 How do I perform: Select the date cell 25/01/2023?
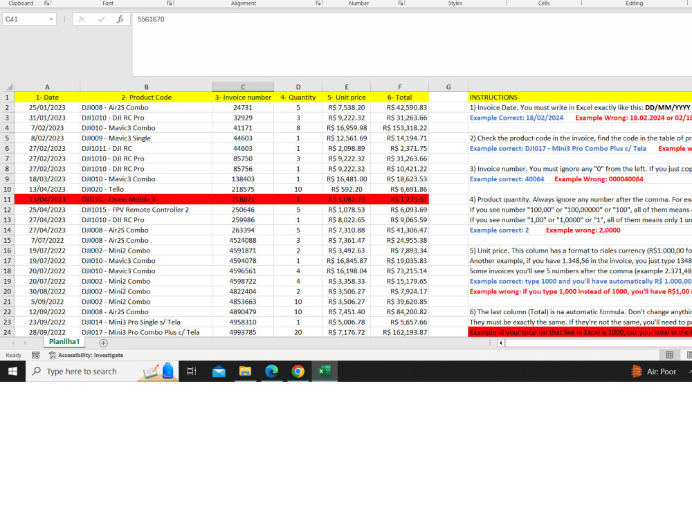[47, 108]
